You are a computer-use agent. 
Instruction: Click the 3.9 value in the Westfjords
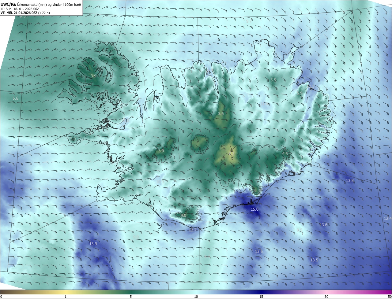(94, 76)
